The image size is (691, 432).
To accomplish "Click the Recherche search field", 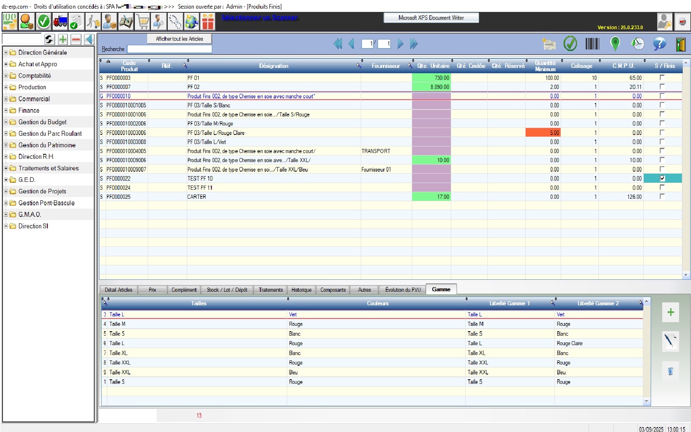I will (x=169, y=49).
